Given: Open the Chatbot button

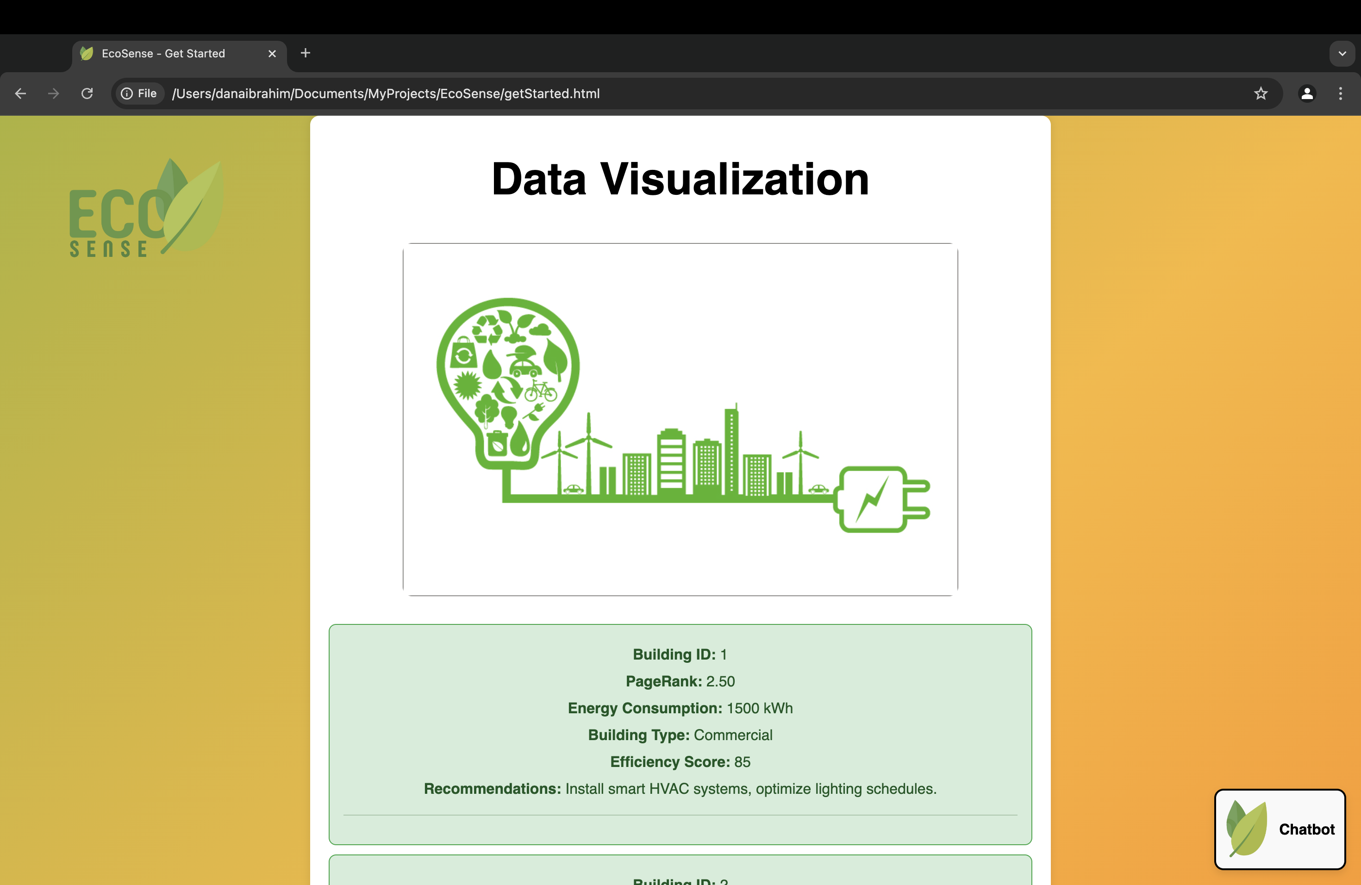Looking at the screenshot, I should point(1306,829).
